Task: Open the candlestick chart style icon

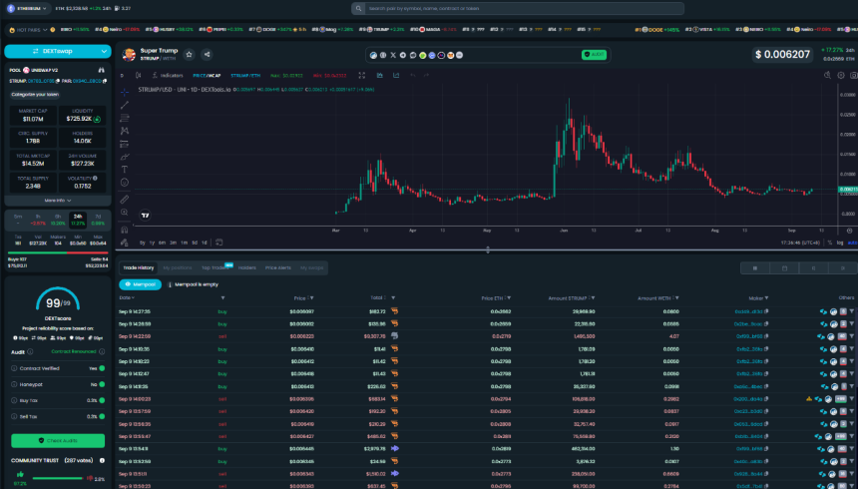Action: pyautogui.click(x=139, y=76)
